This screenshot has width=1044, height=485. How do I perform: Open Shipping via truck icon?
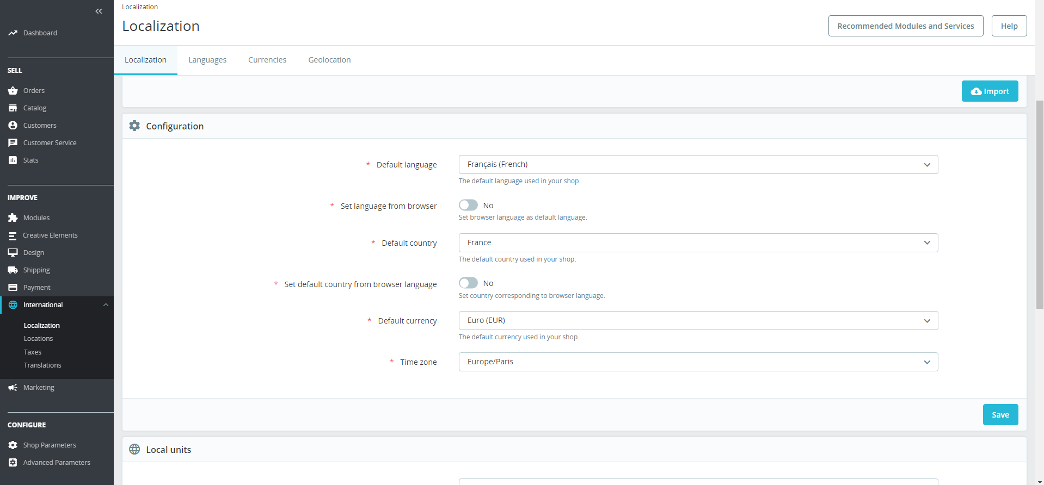coord(13,270)
